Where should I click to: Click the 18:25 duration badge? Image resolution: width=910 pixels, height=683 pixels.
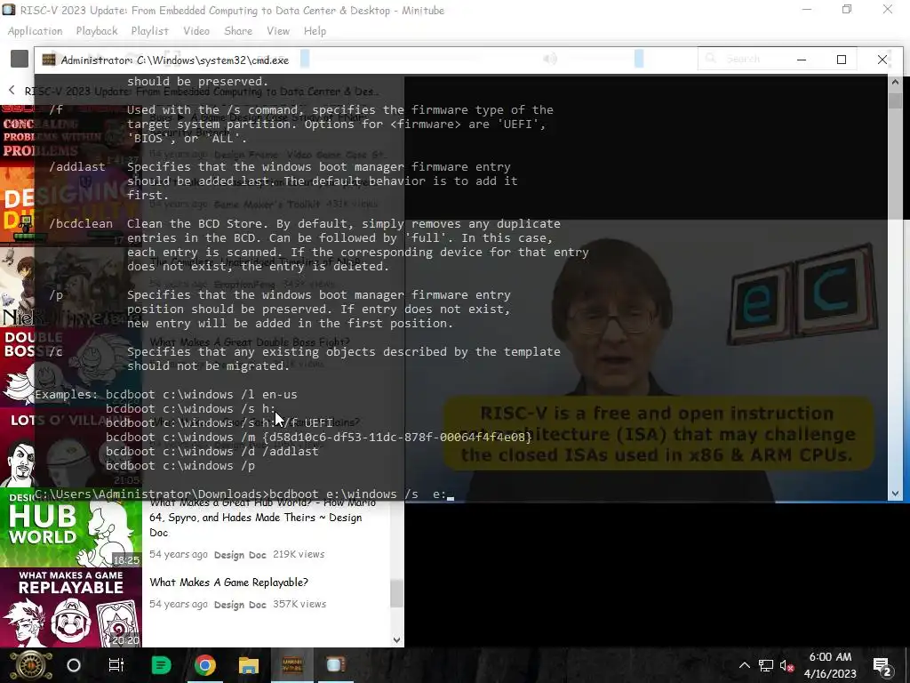pyautogui.click(x=126, y=560)
